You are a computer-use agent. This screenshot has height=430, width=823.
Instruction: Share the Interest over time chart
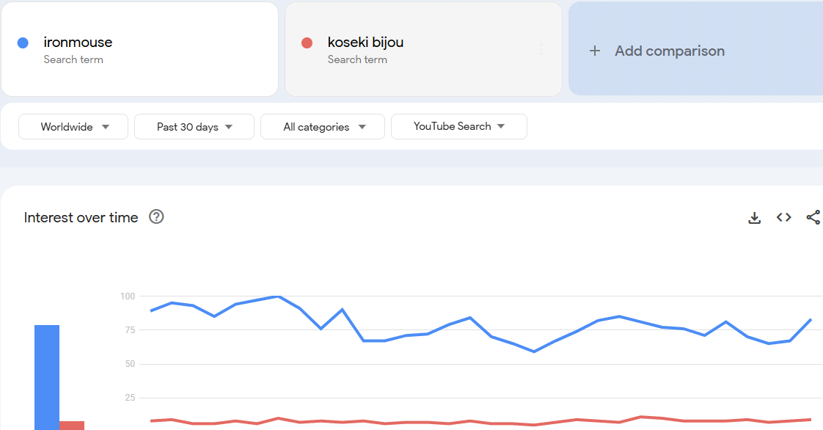[x=813, y=217]
